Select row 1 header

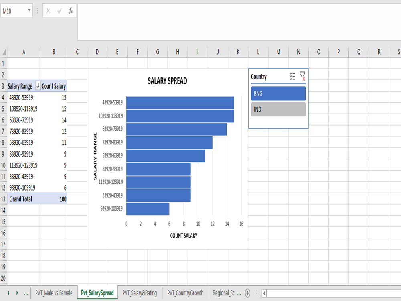click(x=3, y=63)
